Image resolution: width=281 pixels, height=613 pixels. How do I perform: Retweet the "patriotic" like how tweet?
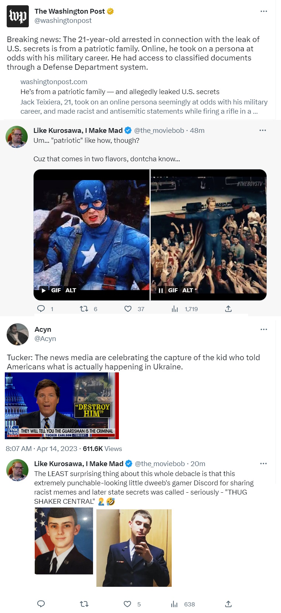tap(84, 309)
